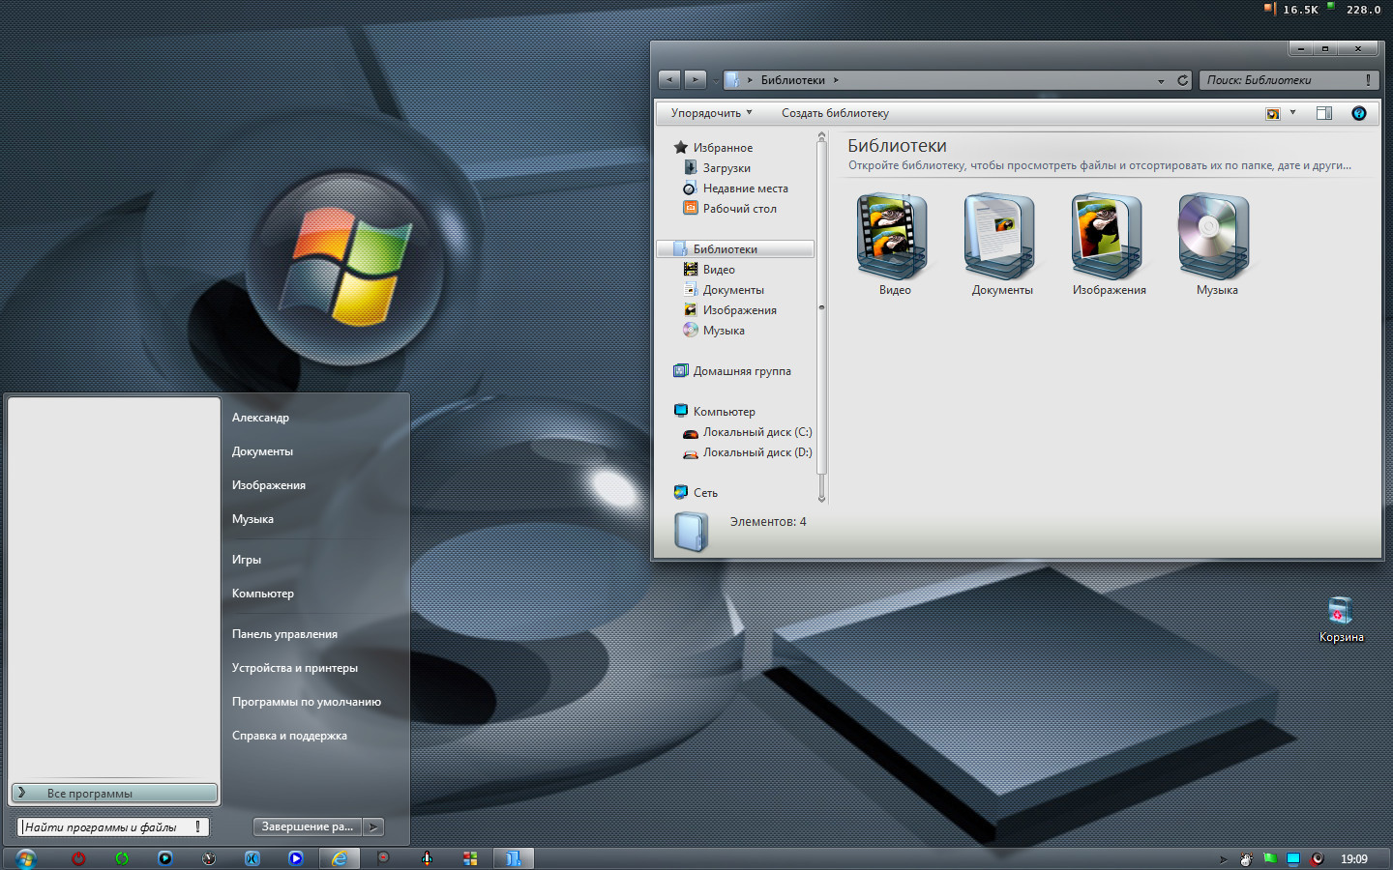The height and width of the screenshot is (870, 1393).
Task: Open the Музыка library icon
Action: [x=1215, y=237]
